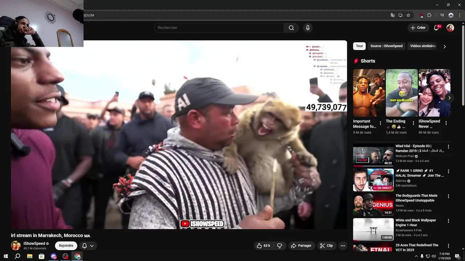The height and width of the screenshot is (261, 465).
Task: Open the 'GENIUS' bodyguards video thumbnail
Action: [373, 204]
